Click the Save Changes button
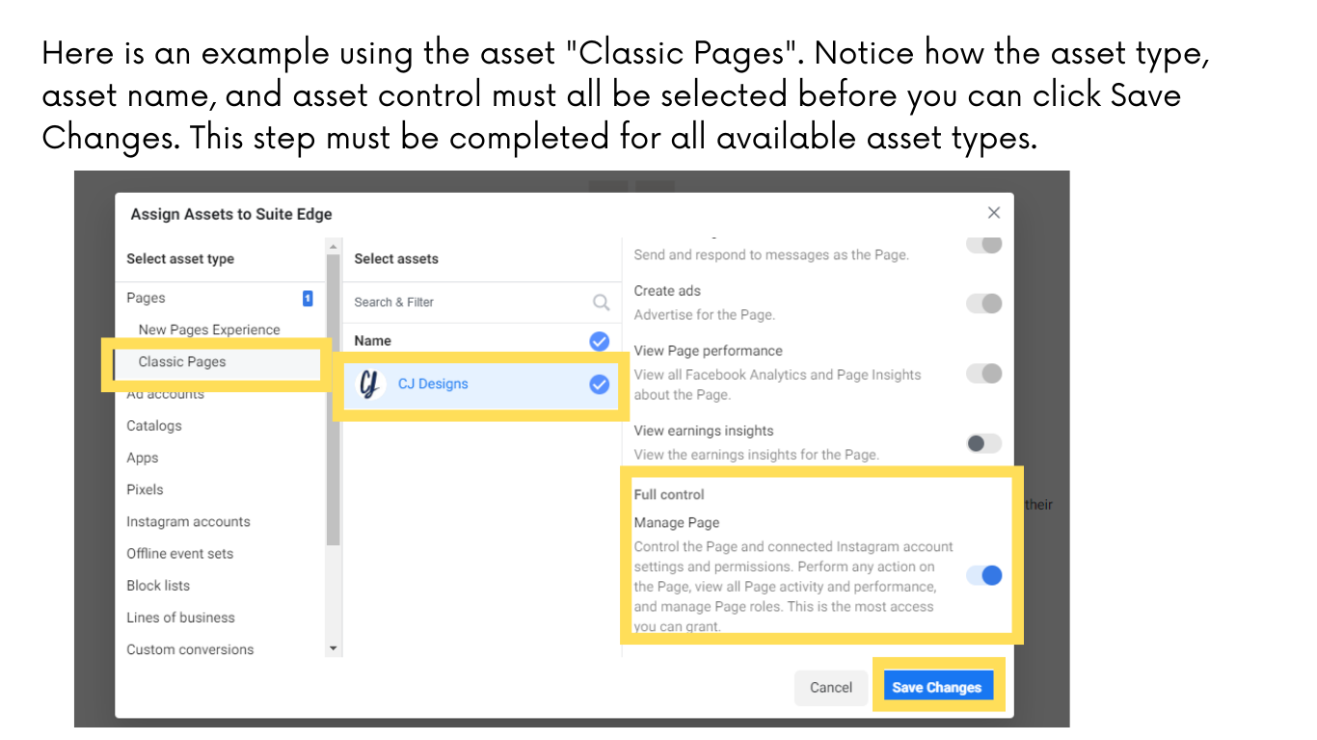The image size is (1317, 740). point(937,688)
